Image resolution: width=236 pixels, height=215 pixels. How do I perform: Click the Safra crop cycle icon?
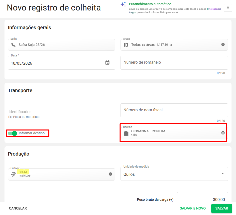[13, 45]
